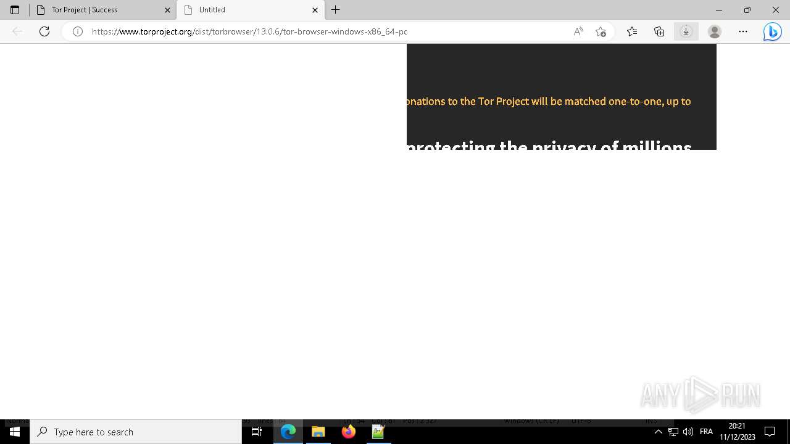Image resolution: width=790 pixels, height=444 pixels.
Task: Restore down the Edge window
Action: (x=747, y=10)
